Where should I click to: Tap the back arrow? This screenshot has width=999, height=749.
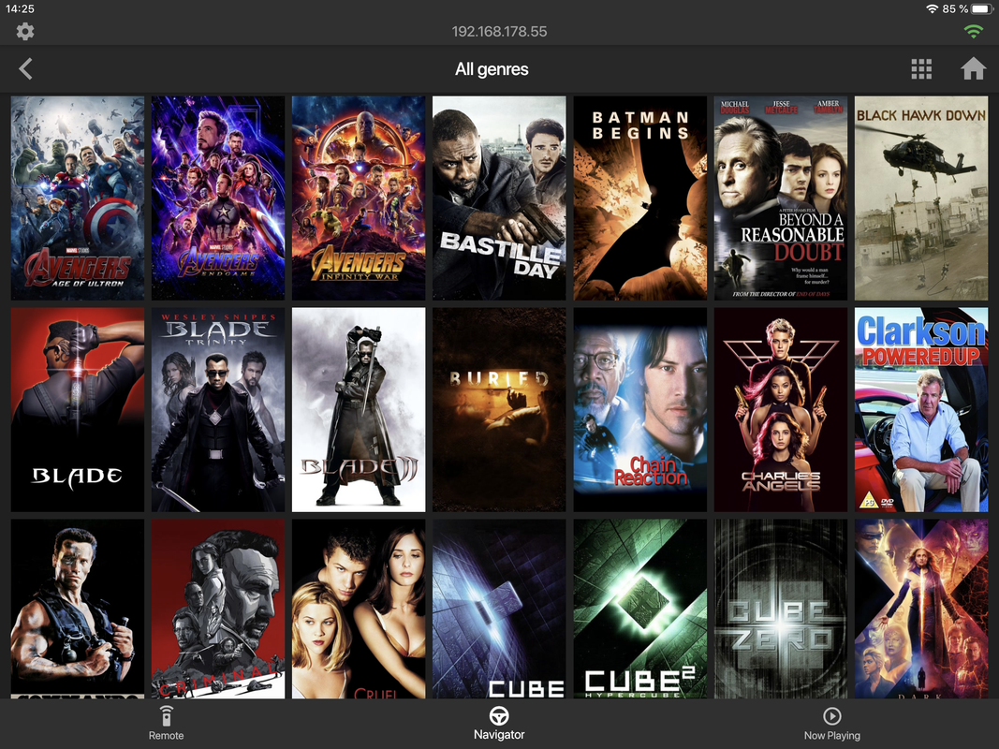click(25, 68)
